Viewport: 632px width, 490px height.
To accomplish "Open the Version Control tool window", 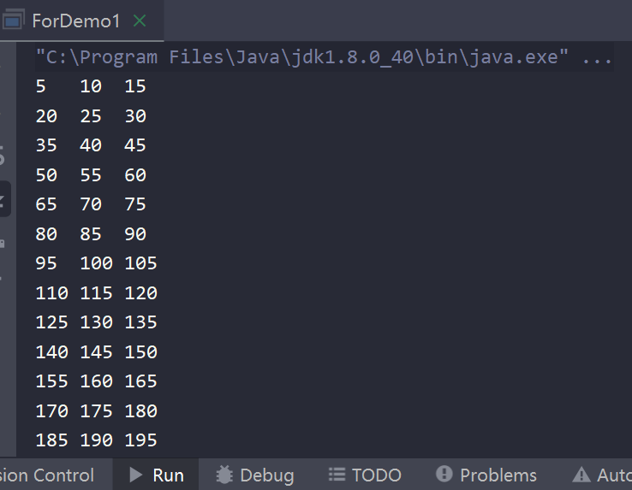I will [x=47, y=475].
